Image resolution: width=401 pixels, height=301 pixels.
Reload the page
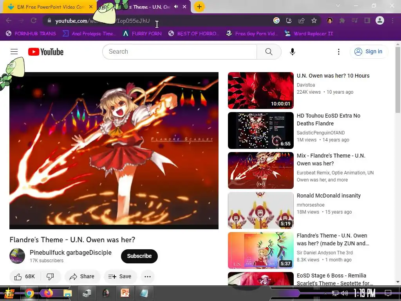pos(34,20)
